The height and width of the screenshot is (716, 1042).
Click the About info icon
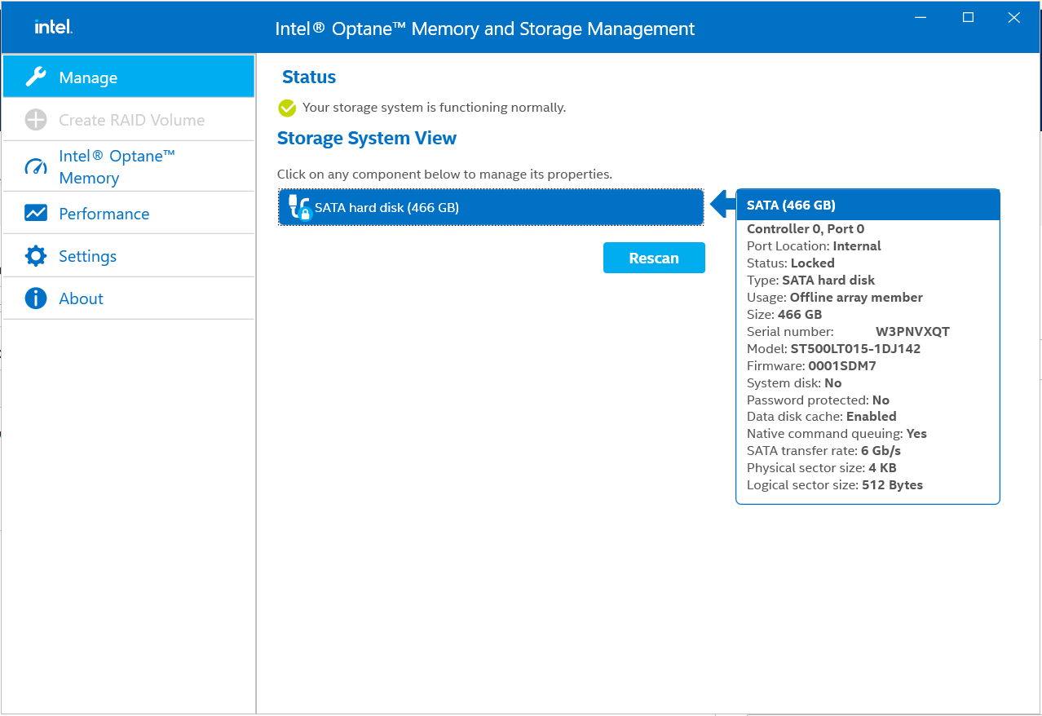pos(36,298)
